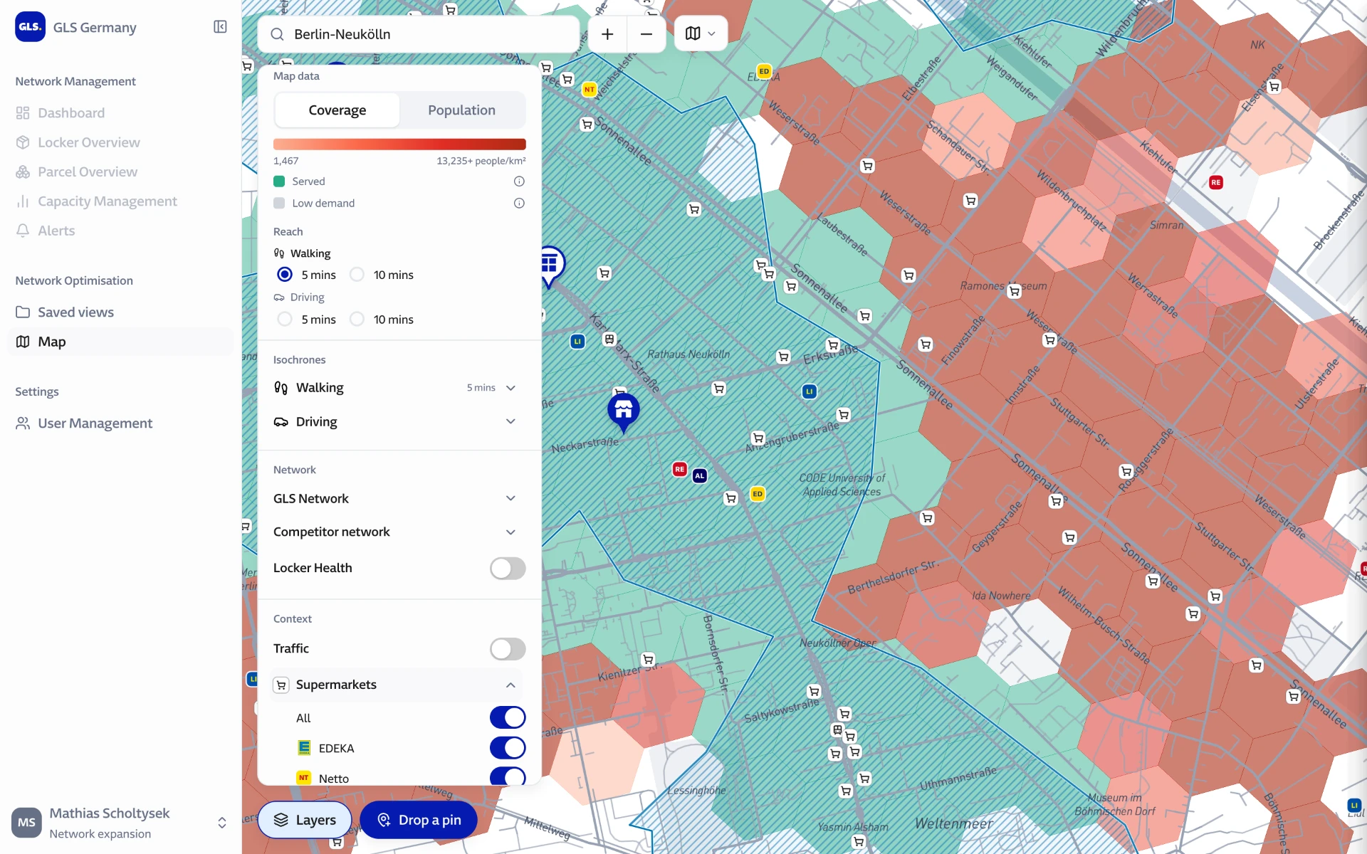Click NT marker near Weichselstraße

[x=590, y=90]
